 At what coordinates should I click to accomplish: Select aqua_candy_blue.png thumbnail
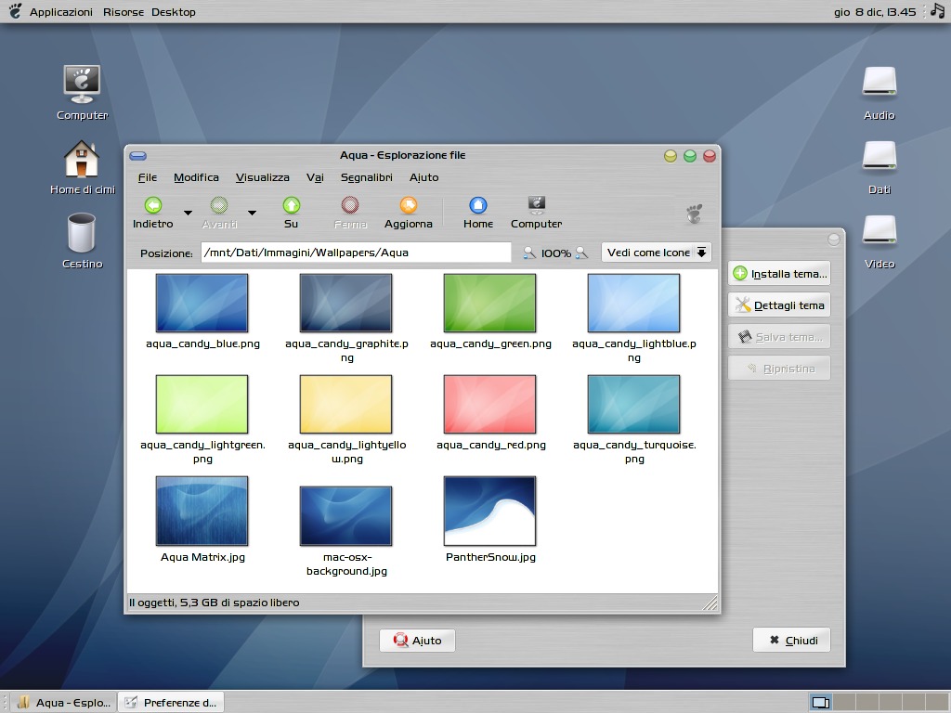pyautogui.click(x=202, y=303)
